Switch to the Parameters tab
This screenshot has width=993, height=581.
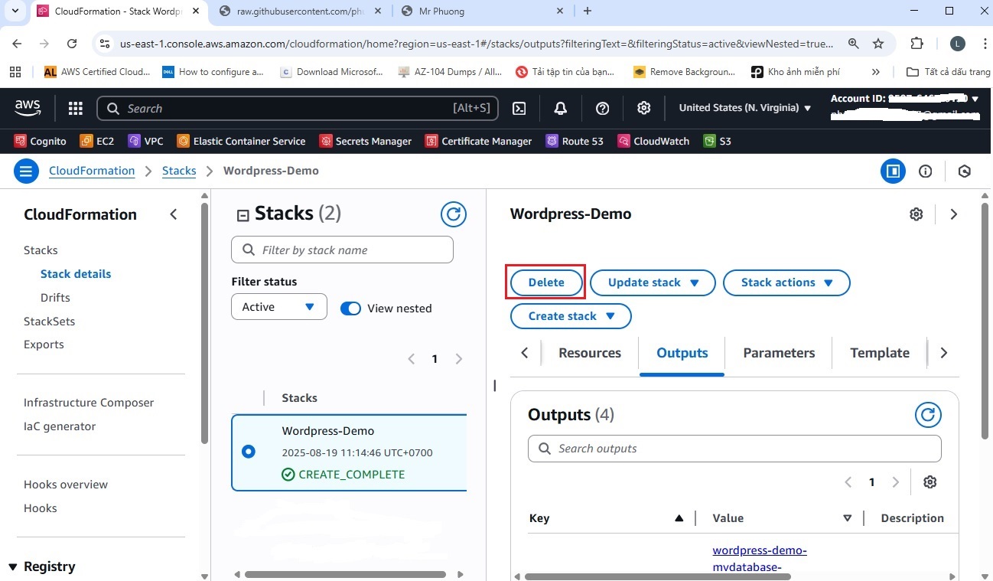(778, 353)
